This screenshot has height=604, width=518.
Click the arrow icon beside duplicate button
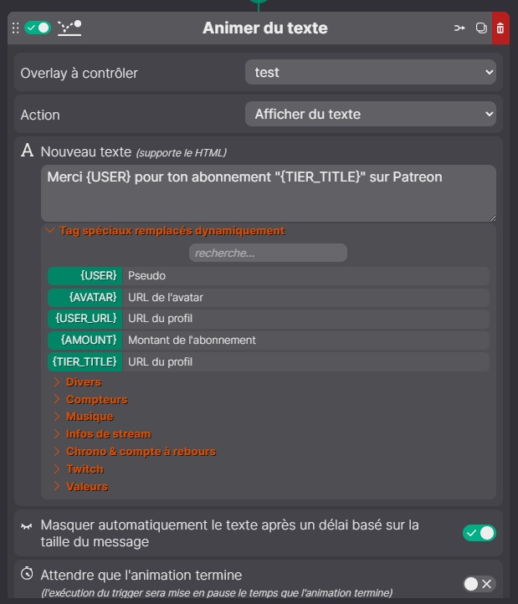pos(459,28)
